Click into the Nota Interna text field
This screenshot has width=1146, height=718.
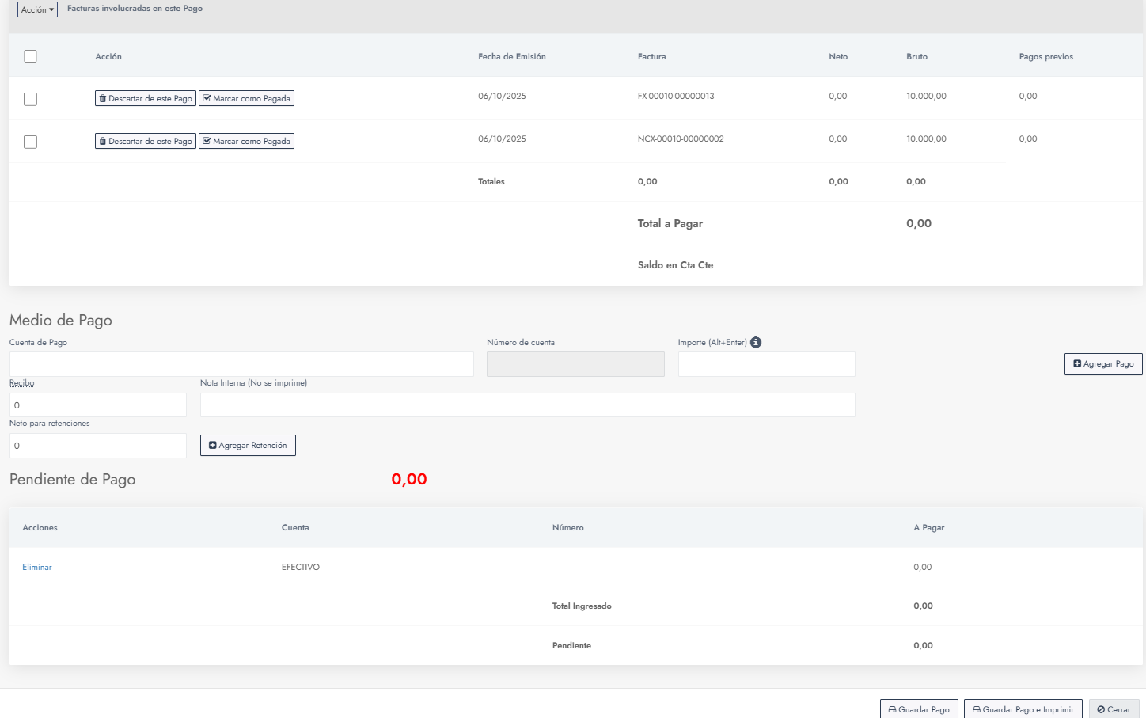[527, 405]
